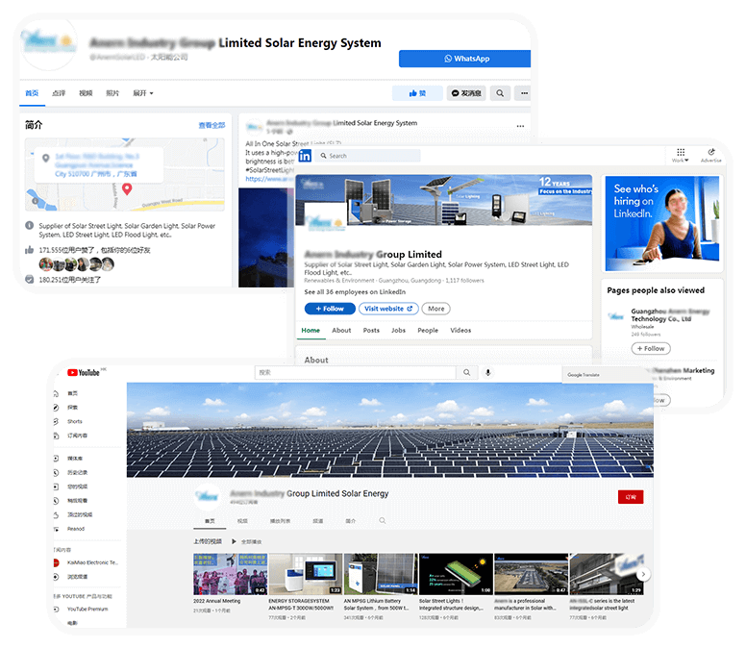The width and height of the screenshot is (746, 648).
Task: Click the LinkedIn search input field
Action: pos(370,156)
